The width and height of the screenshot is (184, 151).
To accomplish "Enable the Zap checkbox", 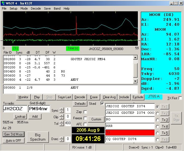I will [x=85, y=112].
